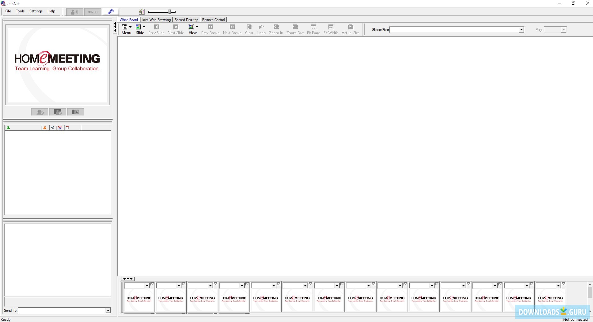The height and width of the screenshot is (322, 593).
Task: Close the last video thumbnail slot
Action: point(563,284)
